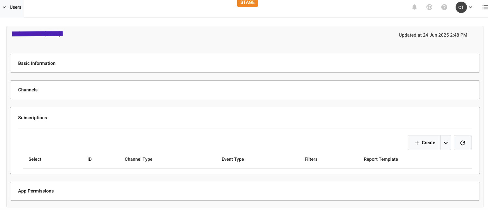Screen dimensions: 488x210
Task: Expand the account menu chevron next to CT
Action: point(471,7)
